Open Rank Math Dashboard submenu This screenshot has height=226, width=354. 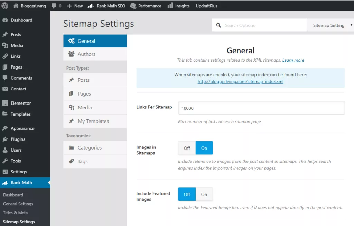(x=13, y=195)
